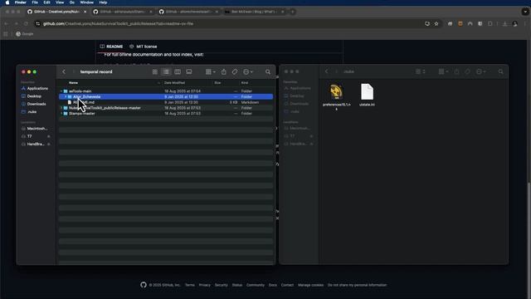Viewport: 531px width, 299px height.
Task: Bookmark this page with the star icon
Action: (436, 24)
